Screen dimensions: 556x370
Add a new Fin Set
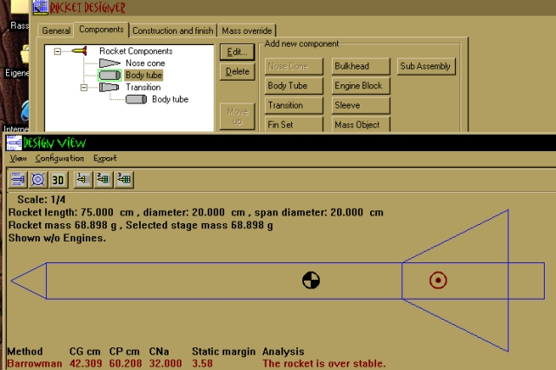[x=294, y=124]
